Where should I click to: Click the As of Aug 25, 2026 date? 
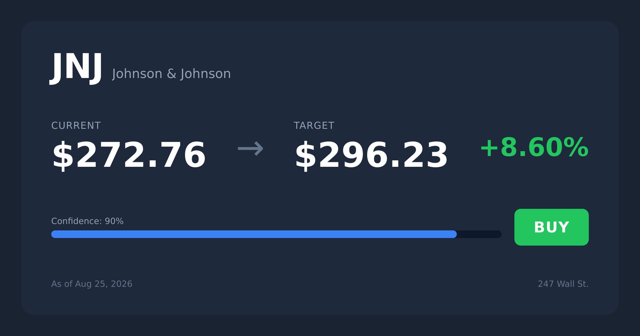point(92,284)
